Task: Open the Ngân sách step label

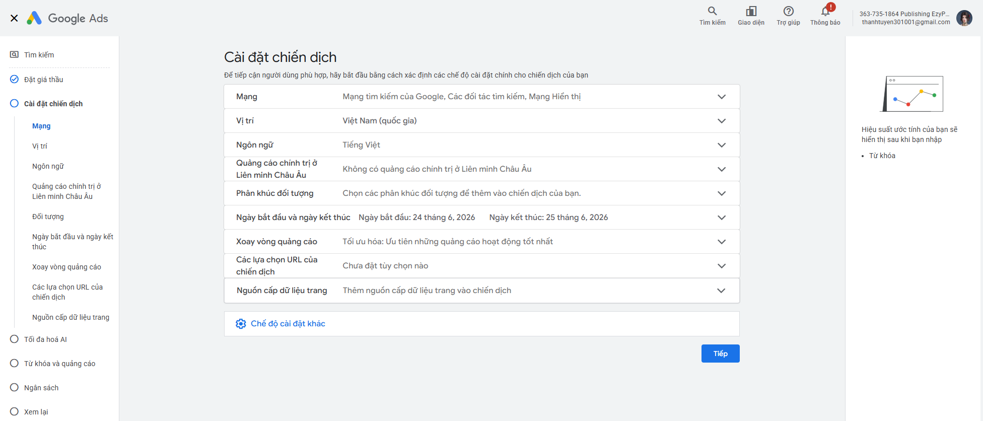Action: (41, 388)
